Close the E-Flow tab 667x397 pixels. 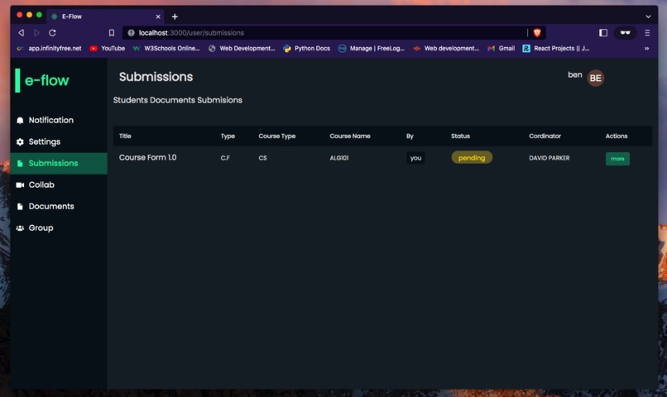pyautogui.click(x=158, y=17)
